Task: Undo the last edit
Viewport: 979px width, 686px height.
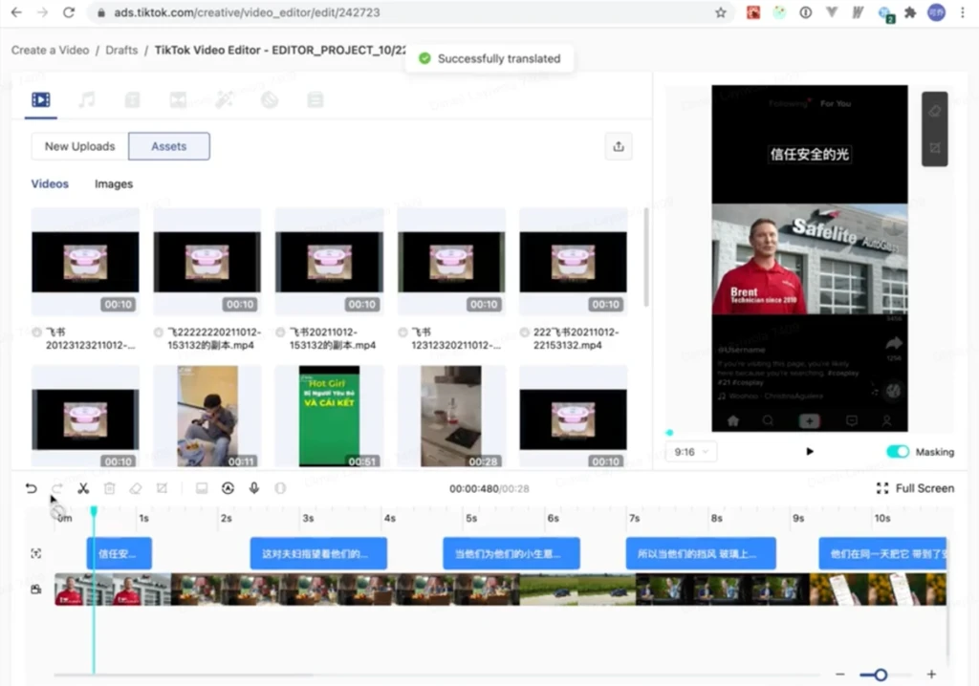Action: (x=32, y=488)
